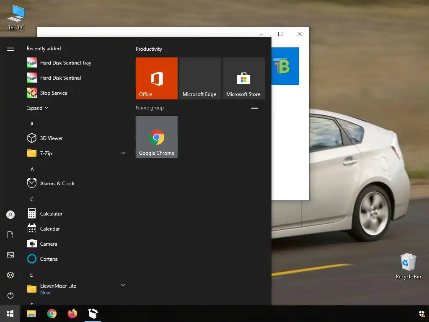Open Settings gear in Start sidebar

pos(10,275)
